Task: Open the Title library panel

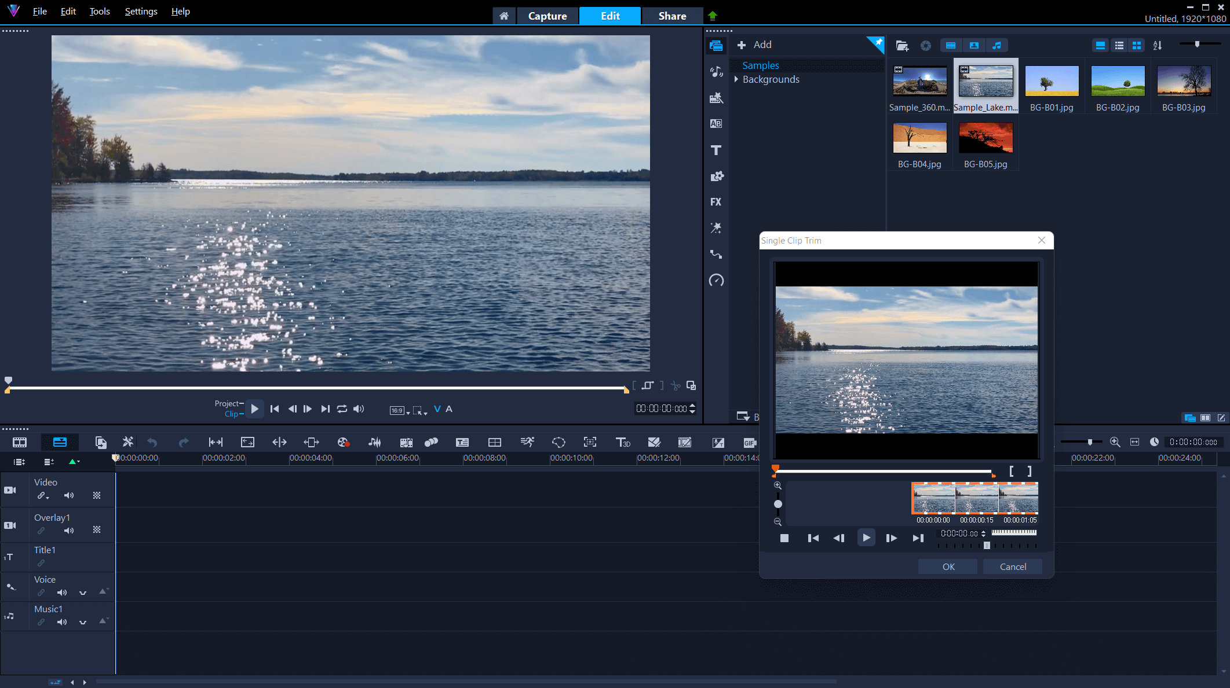Action: tap(716, 150)
